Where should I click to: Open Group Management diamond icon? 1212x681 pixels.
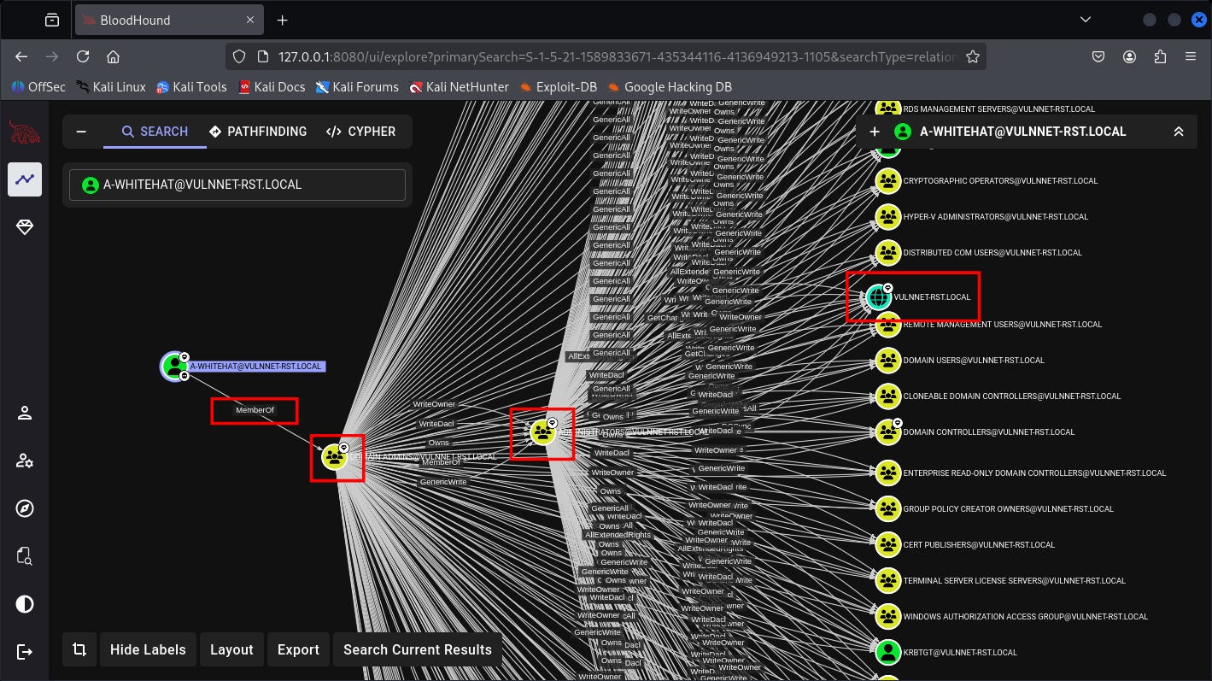[x=25, y=227]
